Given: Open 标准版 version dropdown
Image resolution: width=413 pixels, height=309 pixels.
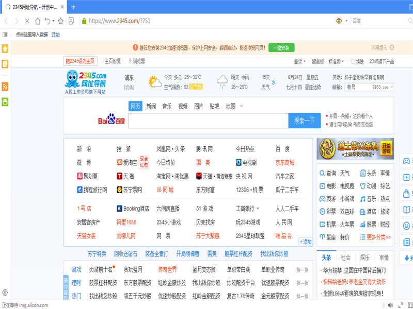Looking at the screenshot, I should (336, 61).
